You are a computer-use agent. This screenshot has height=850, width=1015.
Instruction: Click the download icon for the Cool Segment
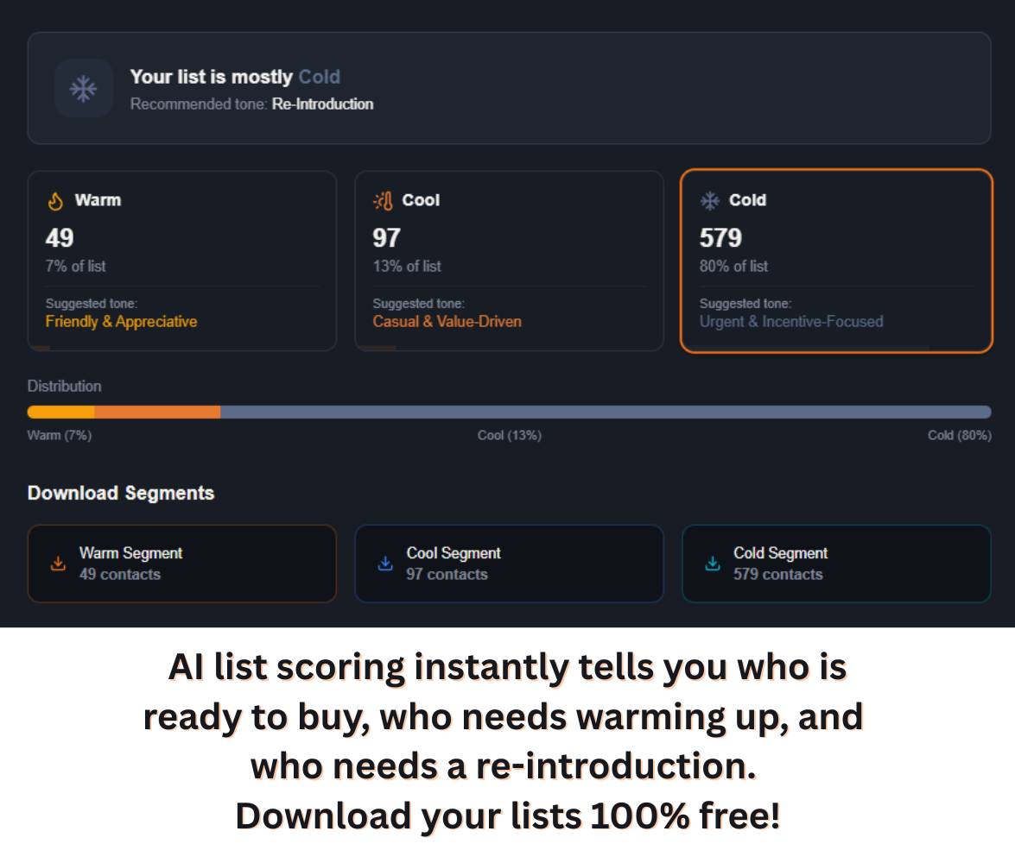(384, 563)
